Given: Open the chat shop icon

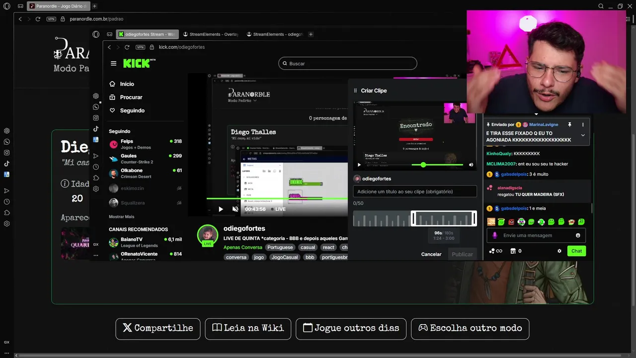Looking at the screenshot, I should pyautogui.click(x=513, y=251).
